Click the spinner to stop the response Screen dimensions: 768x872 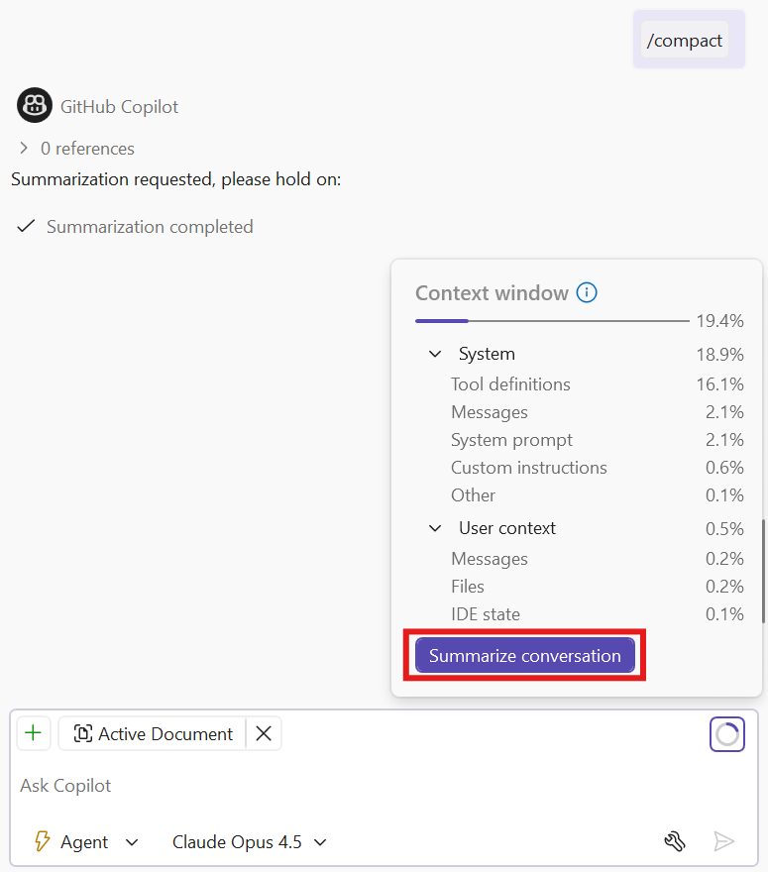(727, 733)
